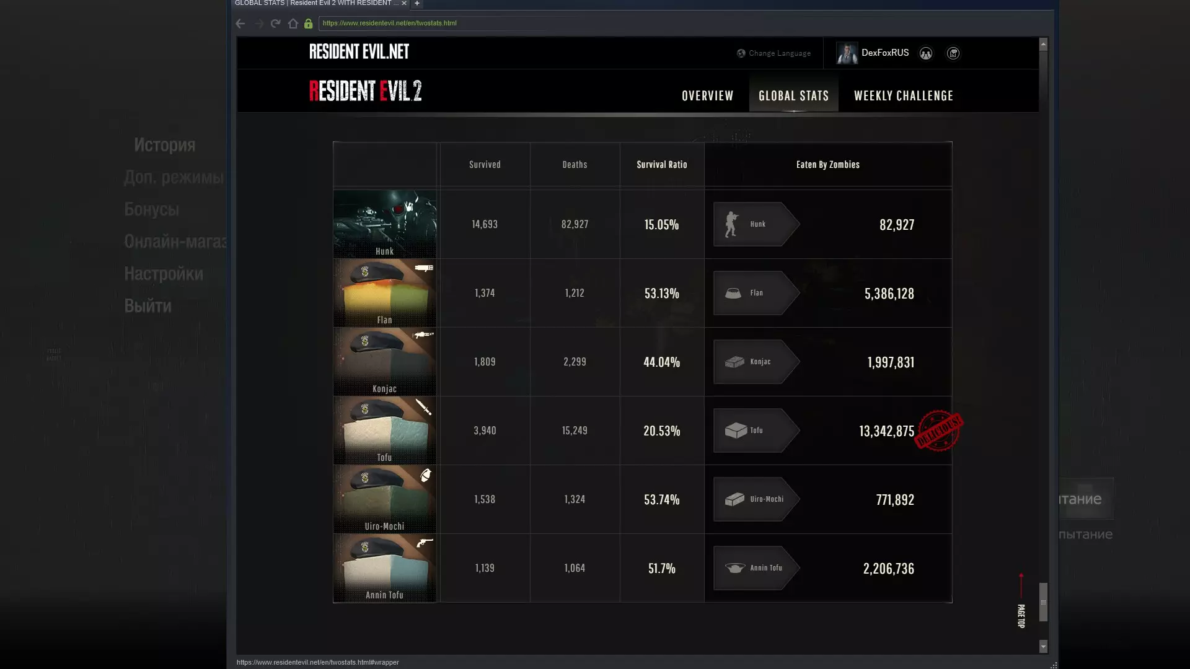The image size is (1190, 669).
Task: Reload the page with refresh icon
Action: coord(276,24)
